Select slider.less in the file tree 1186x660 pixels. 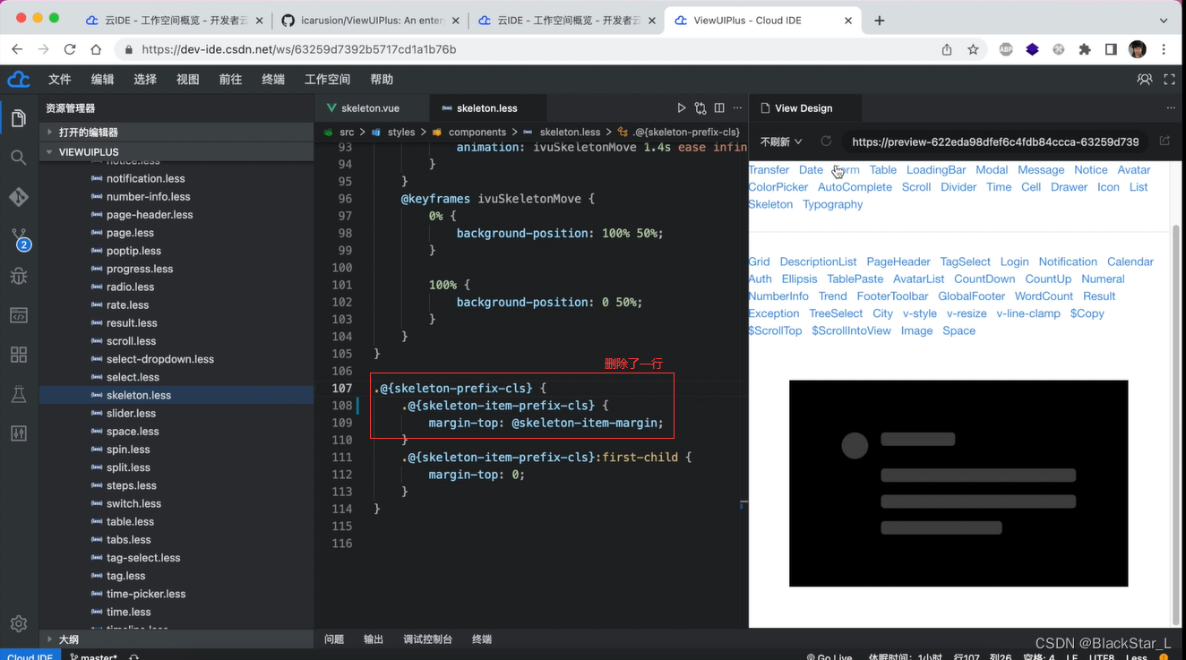click(131, 413)
